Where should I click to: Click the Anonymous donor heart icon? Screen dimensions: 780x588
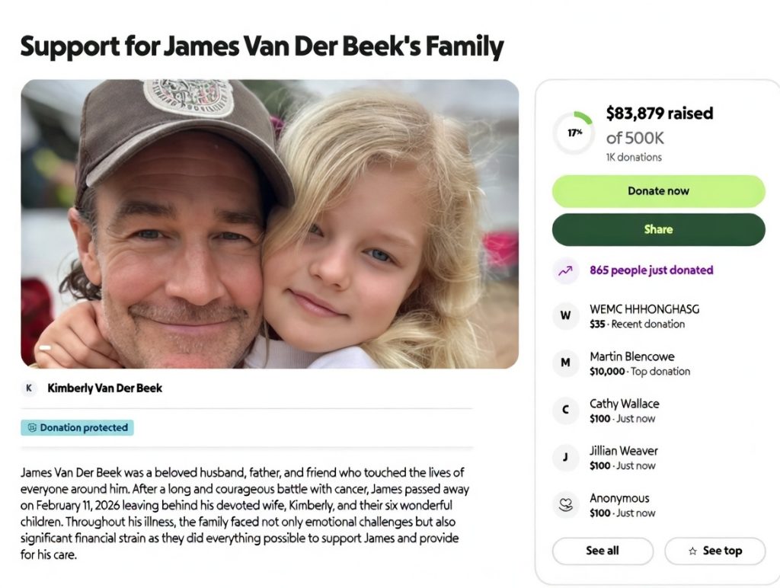coord(565,504)
